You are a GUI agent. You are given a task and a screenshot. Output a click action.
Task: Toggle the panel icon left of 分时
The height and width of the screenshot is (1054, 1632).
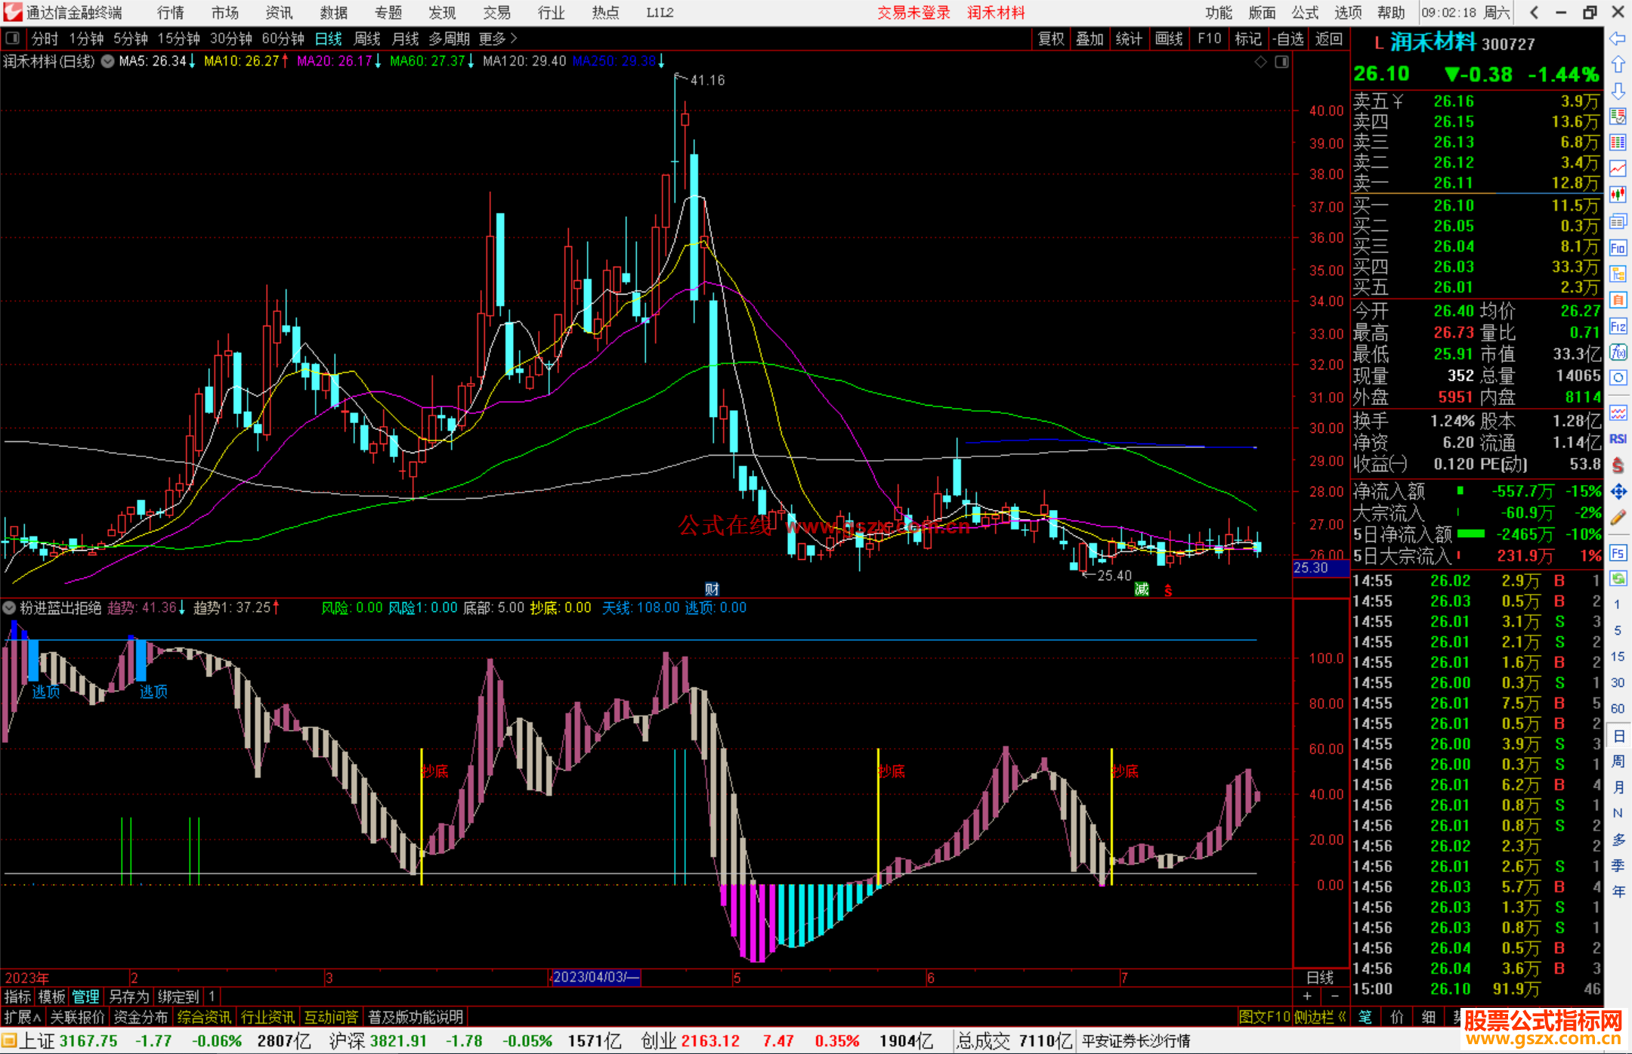point(13,38)
